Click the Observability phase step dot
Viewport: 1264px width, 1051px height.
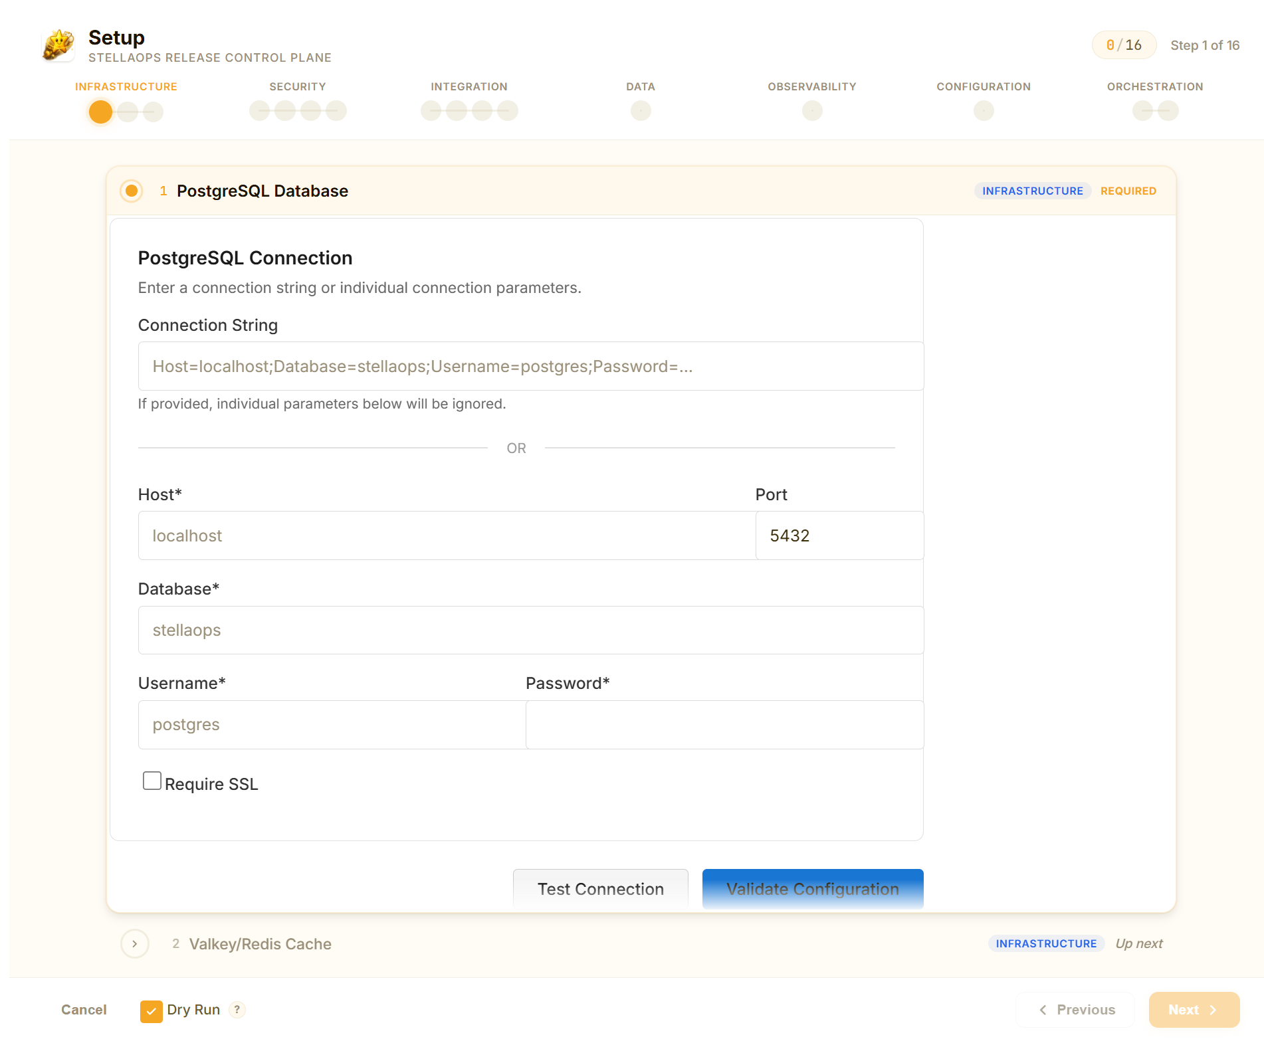pyautogui.click(x=811, y=111)
